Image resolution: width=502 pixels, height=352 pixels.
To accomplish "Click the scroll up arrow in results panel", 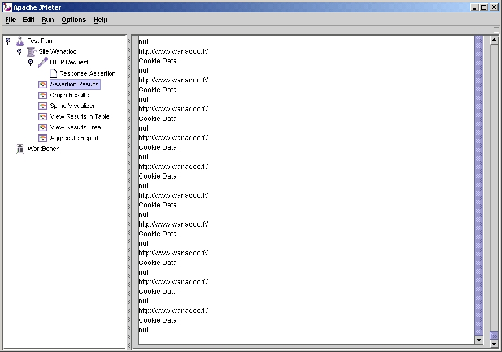I will click(494, 40).
